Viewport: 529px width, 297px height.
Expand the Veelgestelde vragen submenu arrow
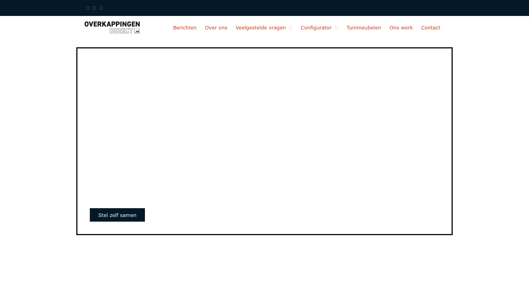290,28
